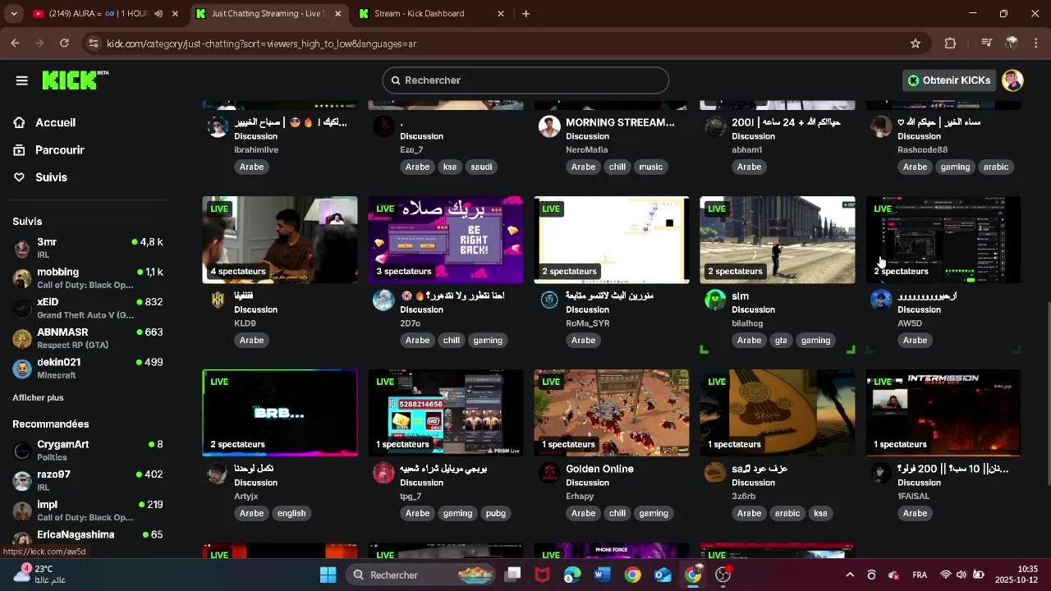The height and width of the screenshot is (591, 1051).
Task: Click 2D7o channel avatar
Action: coord(383,300)
